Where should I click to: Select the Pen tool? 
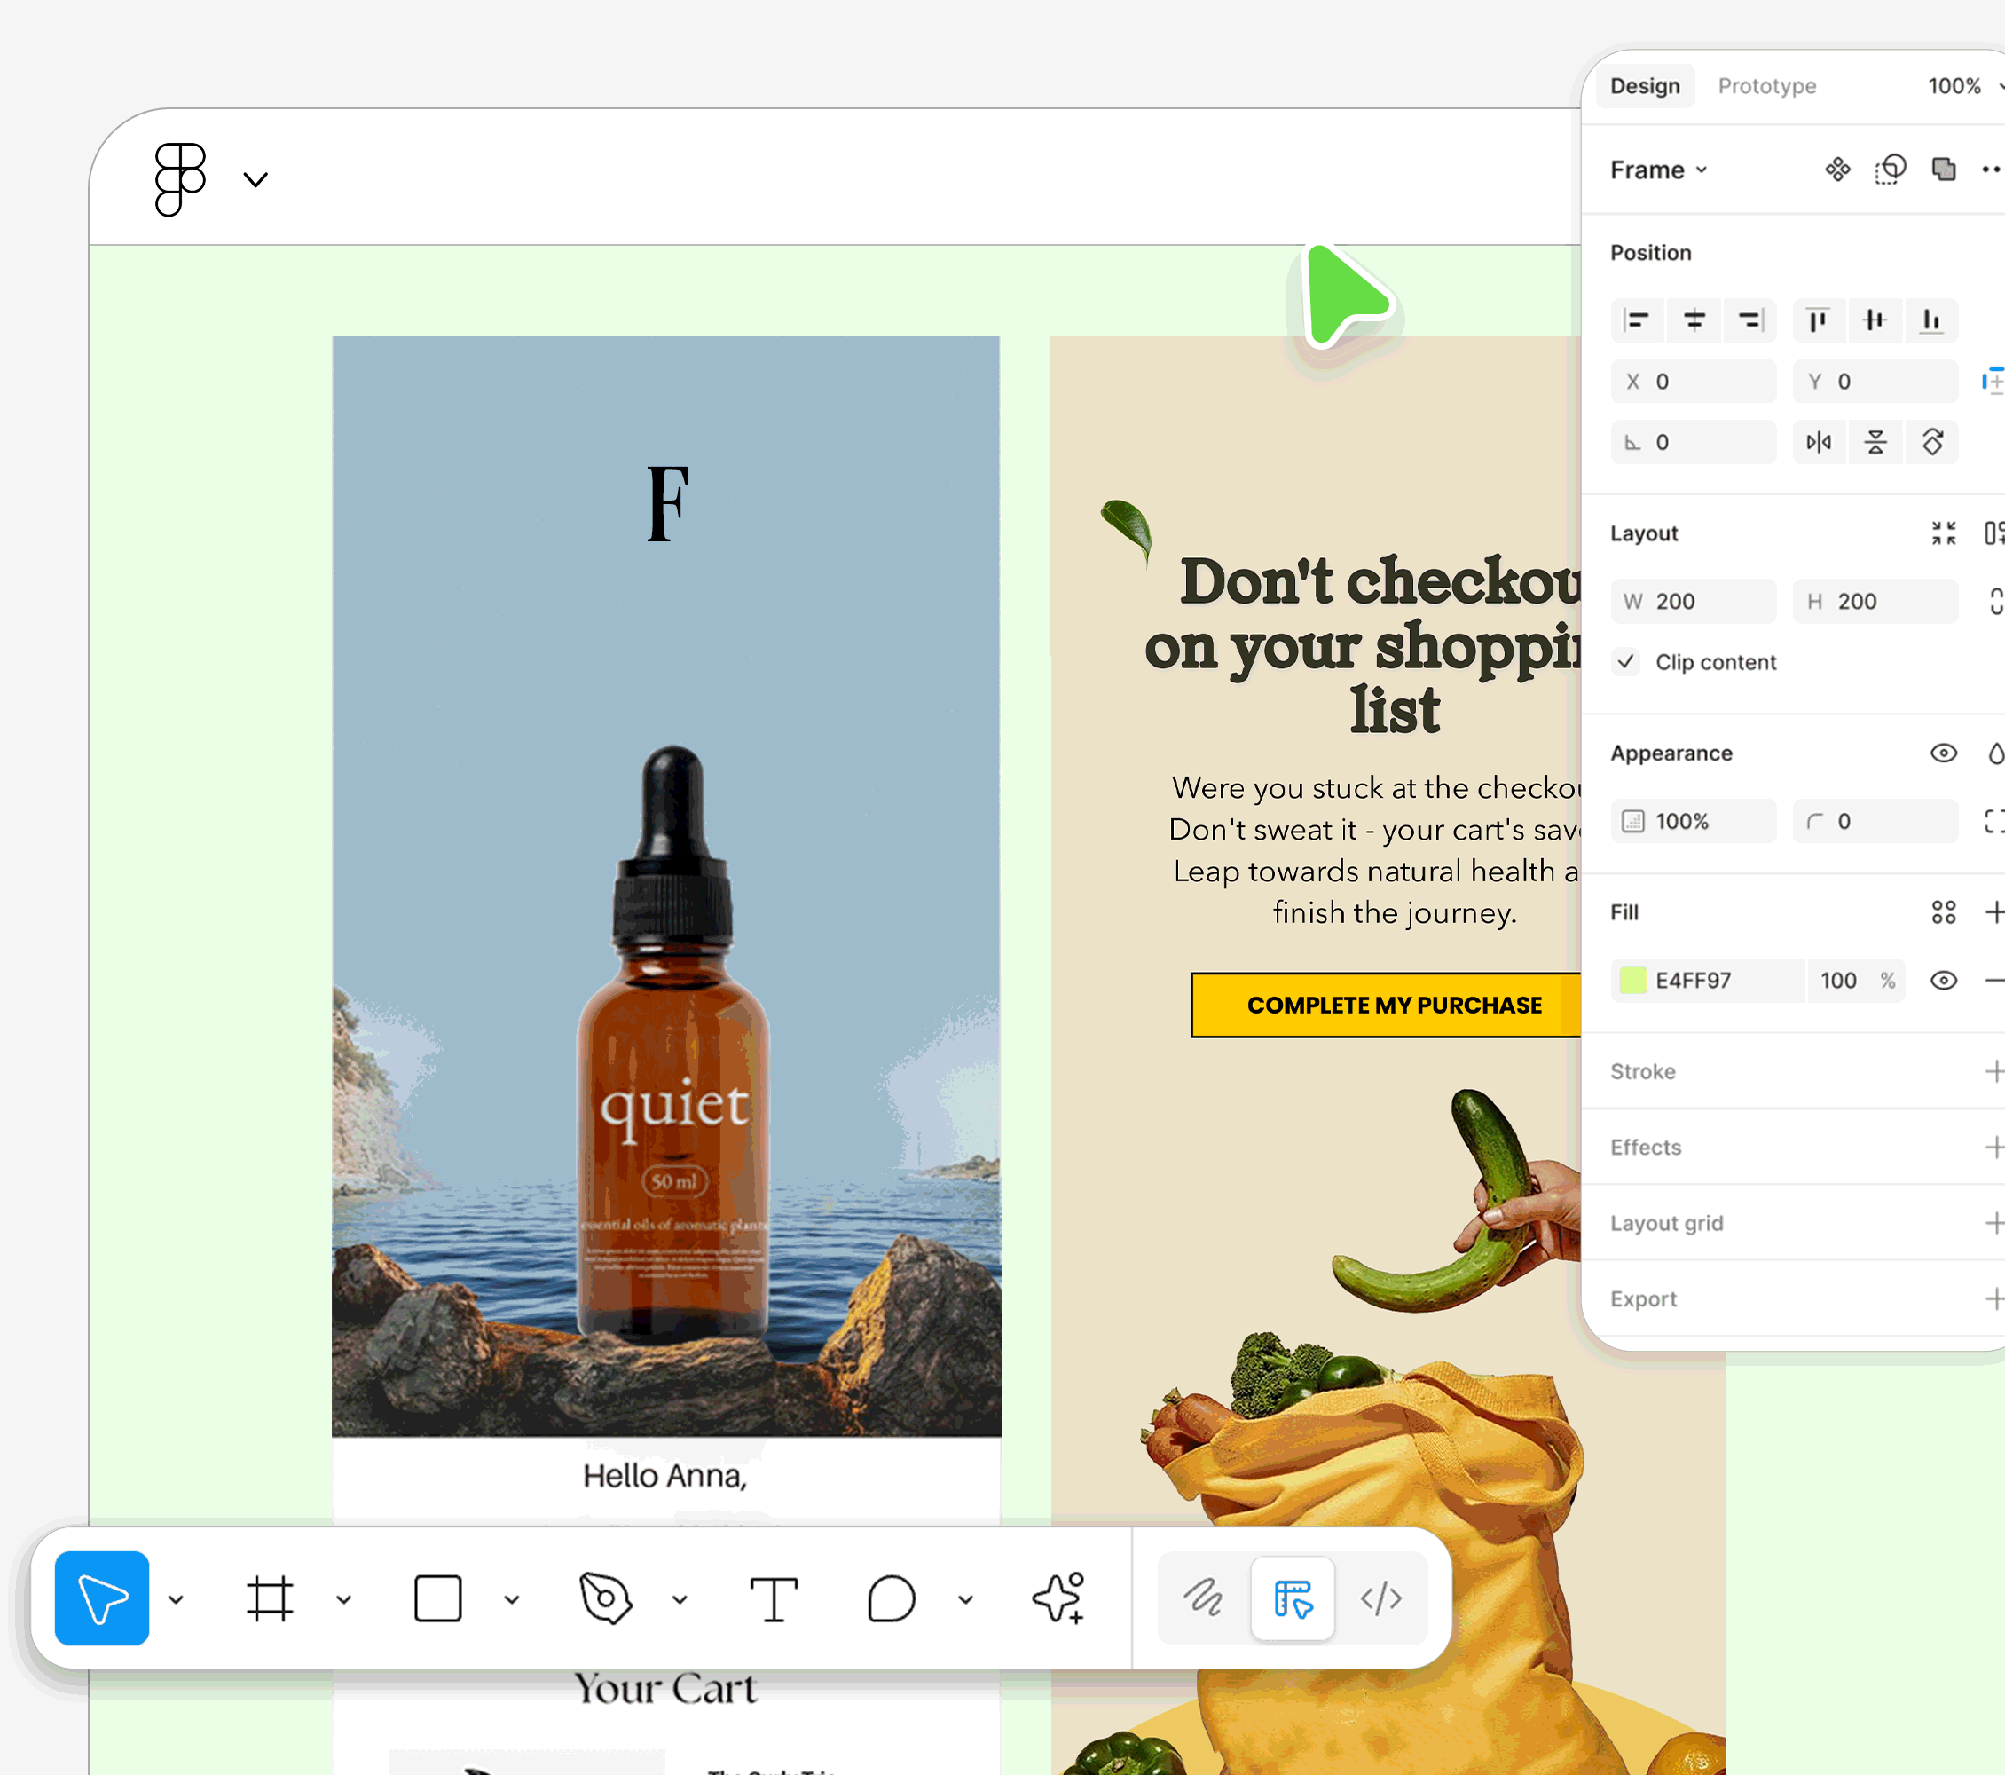coord(606,1597)
